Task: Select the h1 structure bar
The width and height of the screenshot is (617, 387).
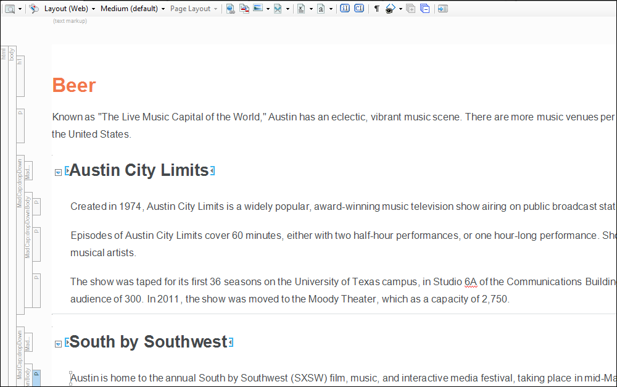Action: tap(20, 77)
